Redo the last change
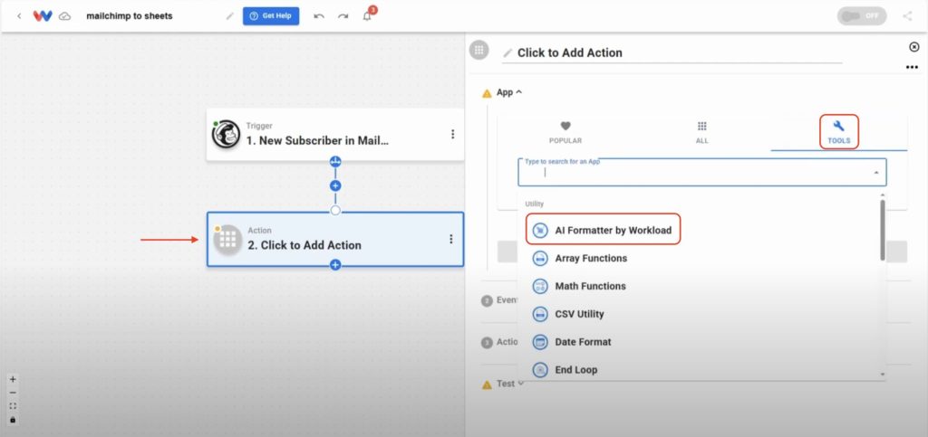The width and height of the screenshot is (928, 437). (343, 16)
